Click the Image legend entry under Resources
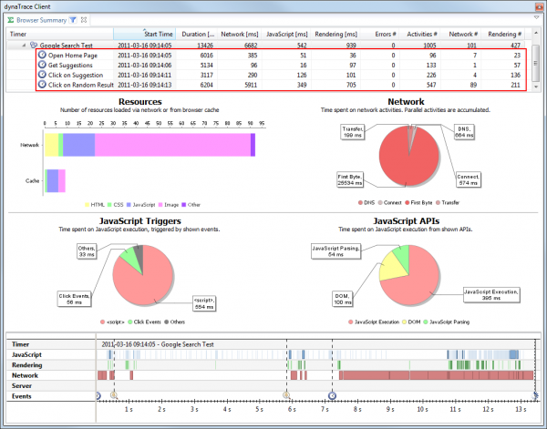 [168, 205]
